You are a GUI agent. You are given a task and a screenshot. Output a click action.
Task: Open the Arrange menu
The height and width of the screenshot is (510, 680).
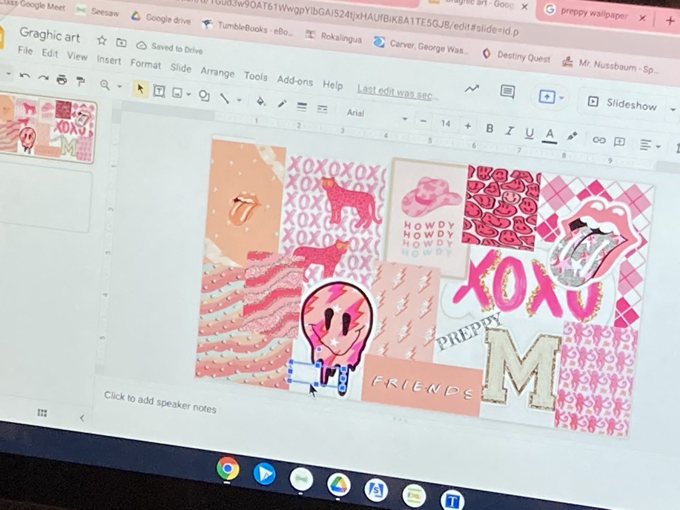point(217,72)
